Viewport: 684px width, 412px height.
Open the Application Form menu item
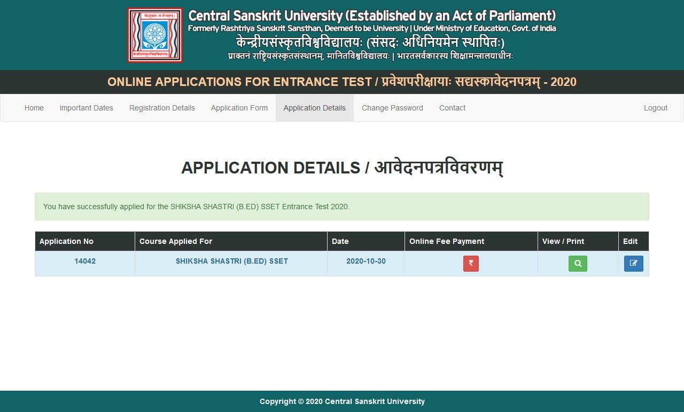(239, 108)
